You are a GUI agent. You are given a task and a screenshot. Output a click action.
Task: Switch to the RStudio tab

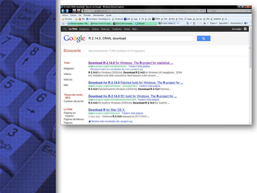146,24
